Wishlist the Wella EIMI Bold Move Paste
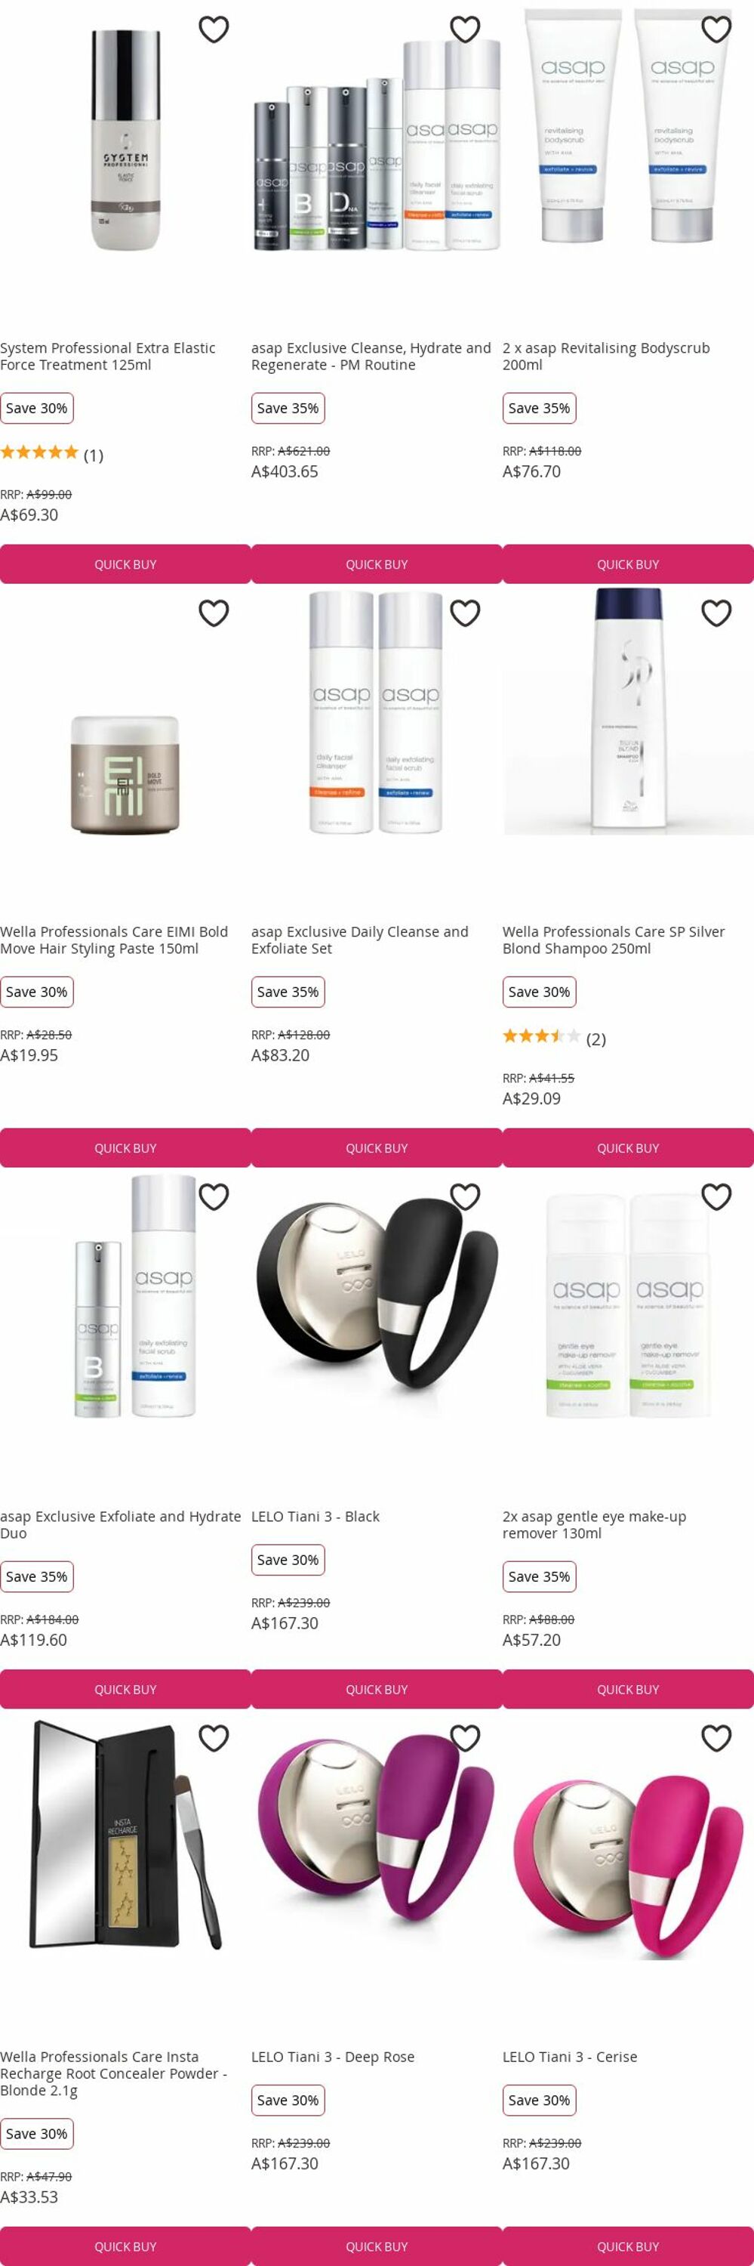Image resolution: width=754 pixels, height=2266 pixels. 214,613
